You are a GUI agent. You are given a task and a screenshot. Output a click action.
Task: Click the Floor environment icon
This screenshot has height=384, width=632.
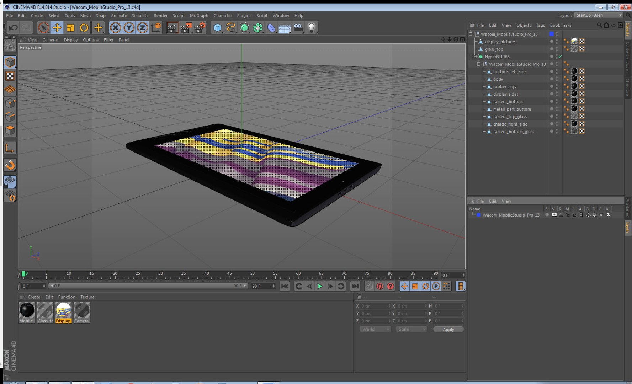285,27
